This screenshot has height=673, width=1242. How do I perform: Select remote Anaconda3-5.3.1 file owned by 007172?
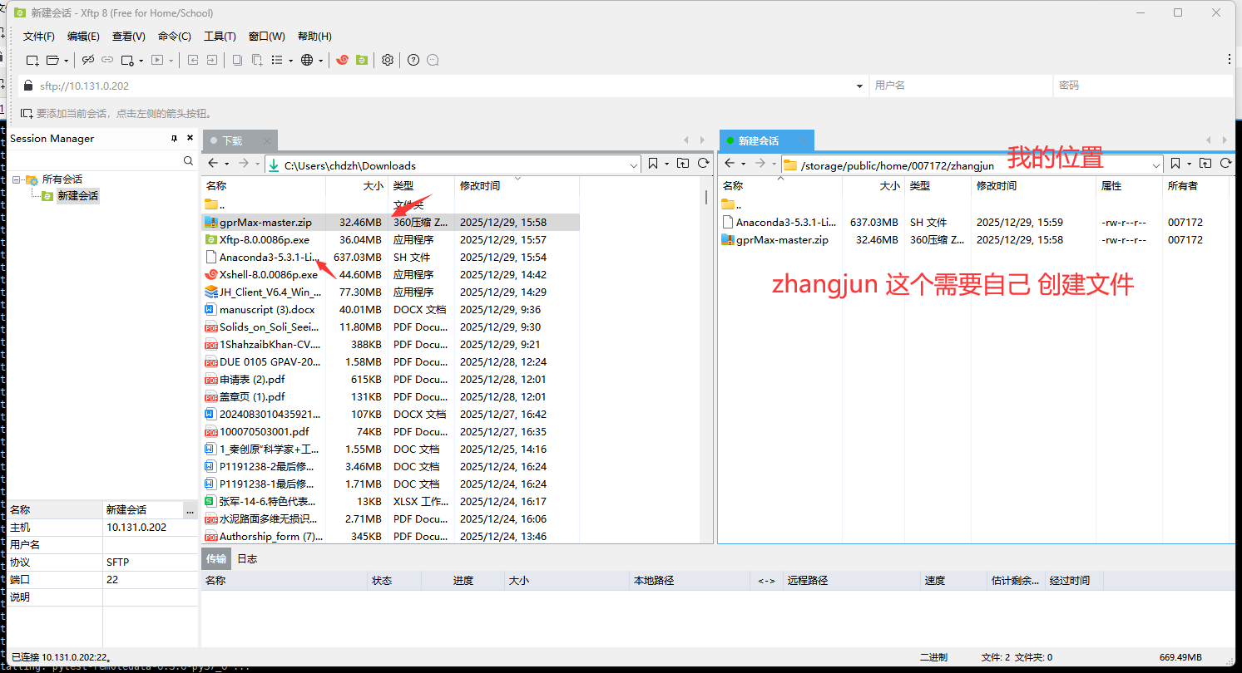pos(975,223)
